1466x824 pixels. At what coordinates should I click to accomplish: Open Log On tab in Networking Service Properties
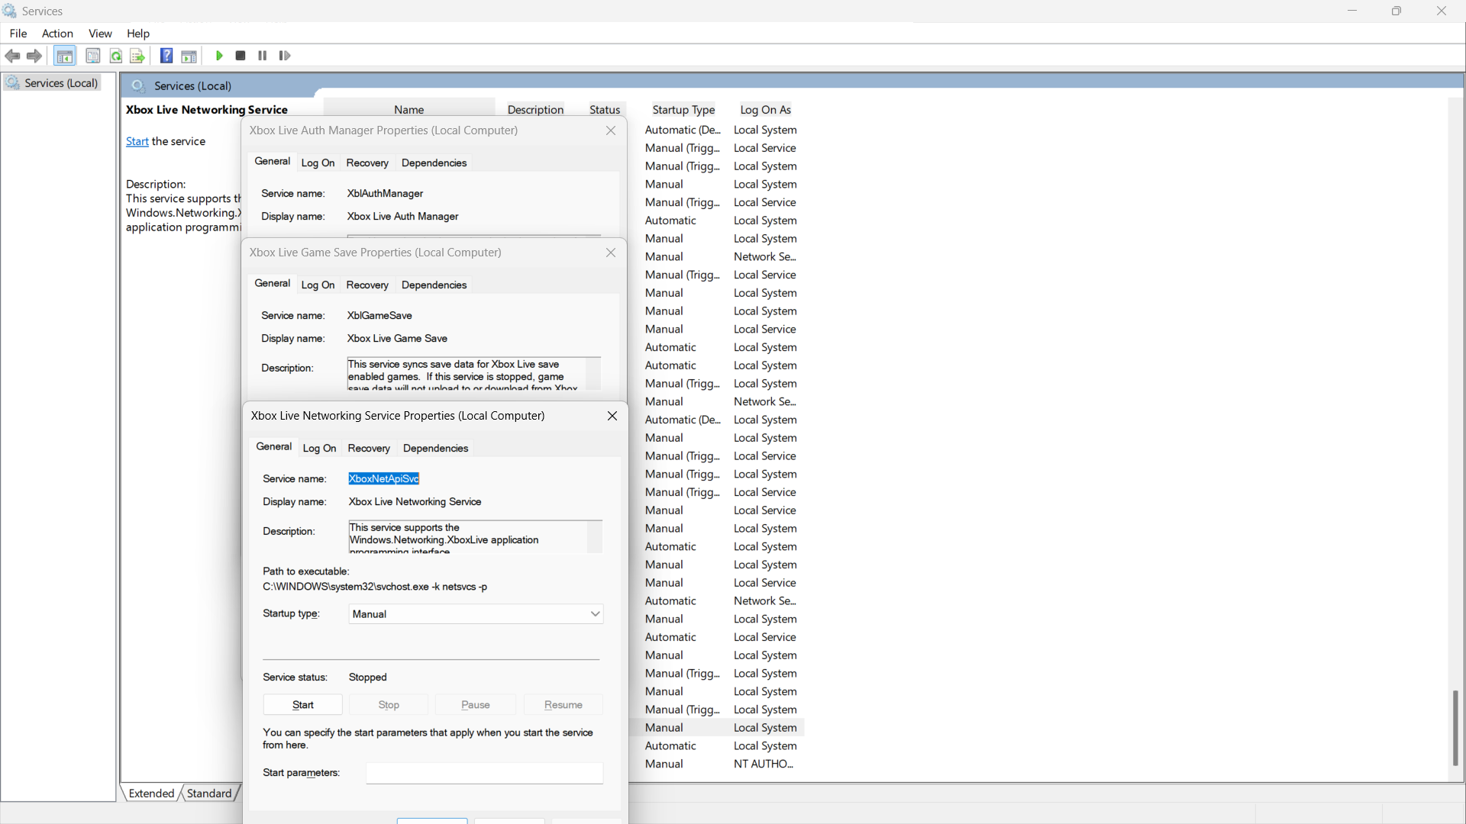(x=319, y=449)
